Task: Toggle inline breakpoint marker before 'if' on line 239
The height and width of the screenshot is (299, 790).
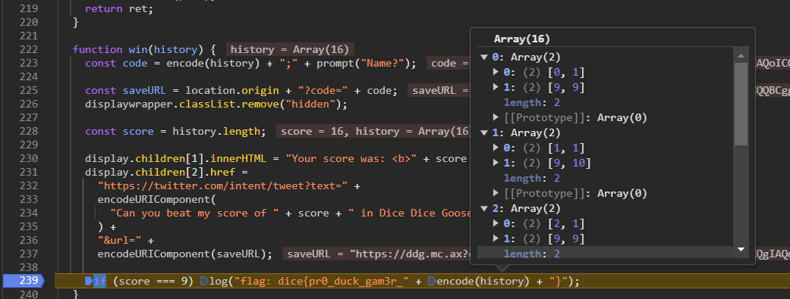Action: (90, 281)
